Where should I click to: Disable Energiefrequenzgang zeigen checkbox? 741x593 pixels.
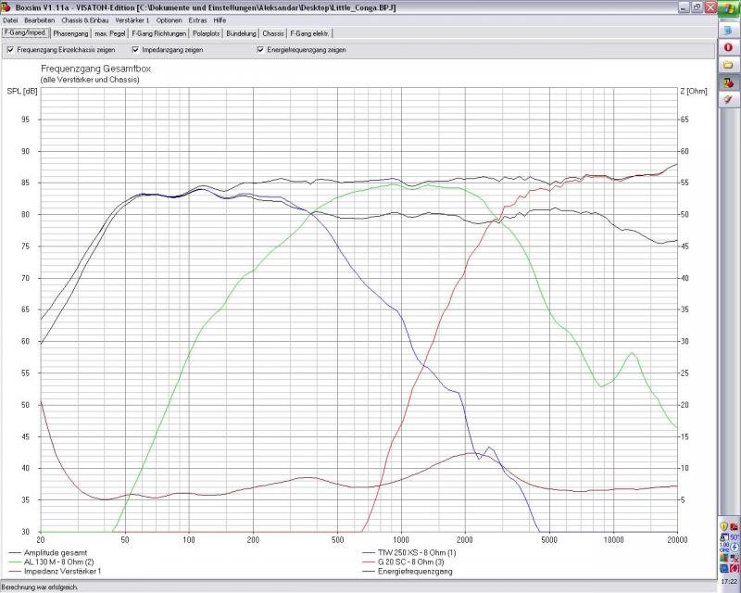260,50
